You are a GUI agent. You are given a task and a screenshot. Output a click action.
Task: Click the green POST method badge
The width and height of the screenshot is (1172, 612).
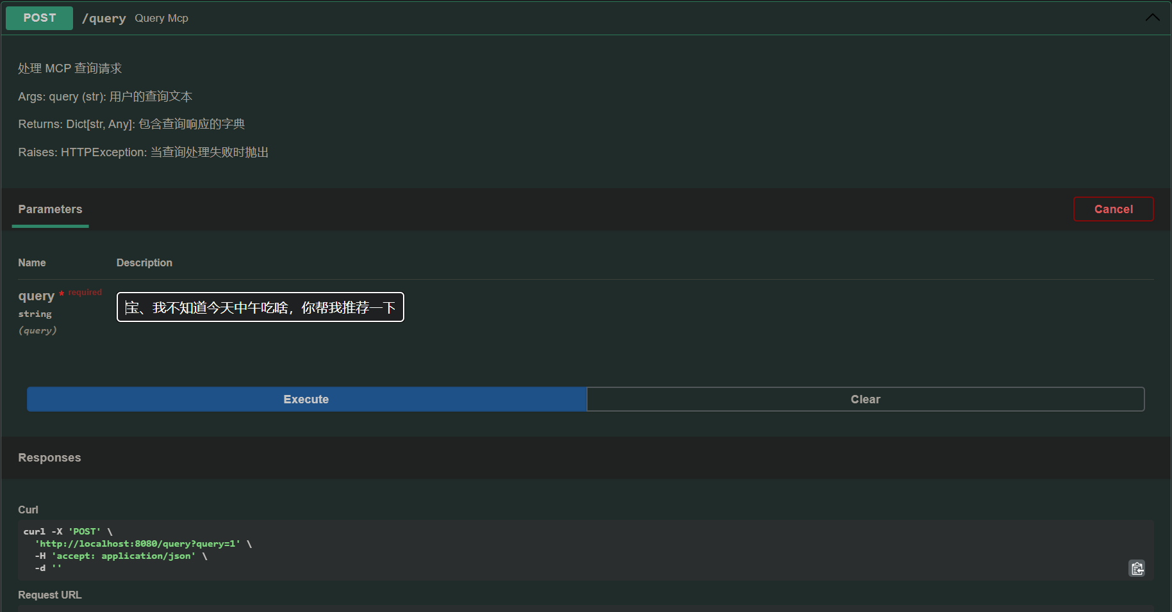(39, 18)
